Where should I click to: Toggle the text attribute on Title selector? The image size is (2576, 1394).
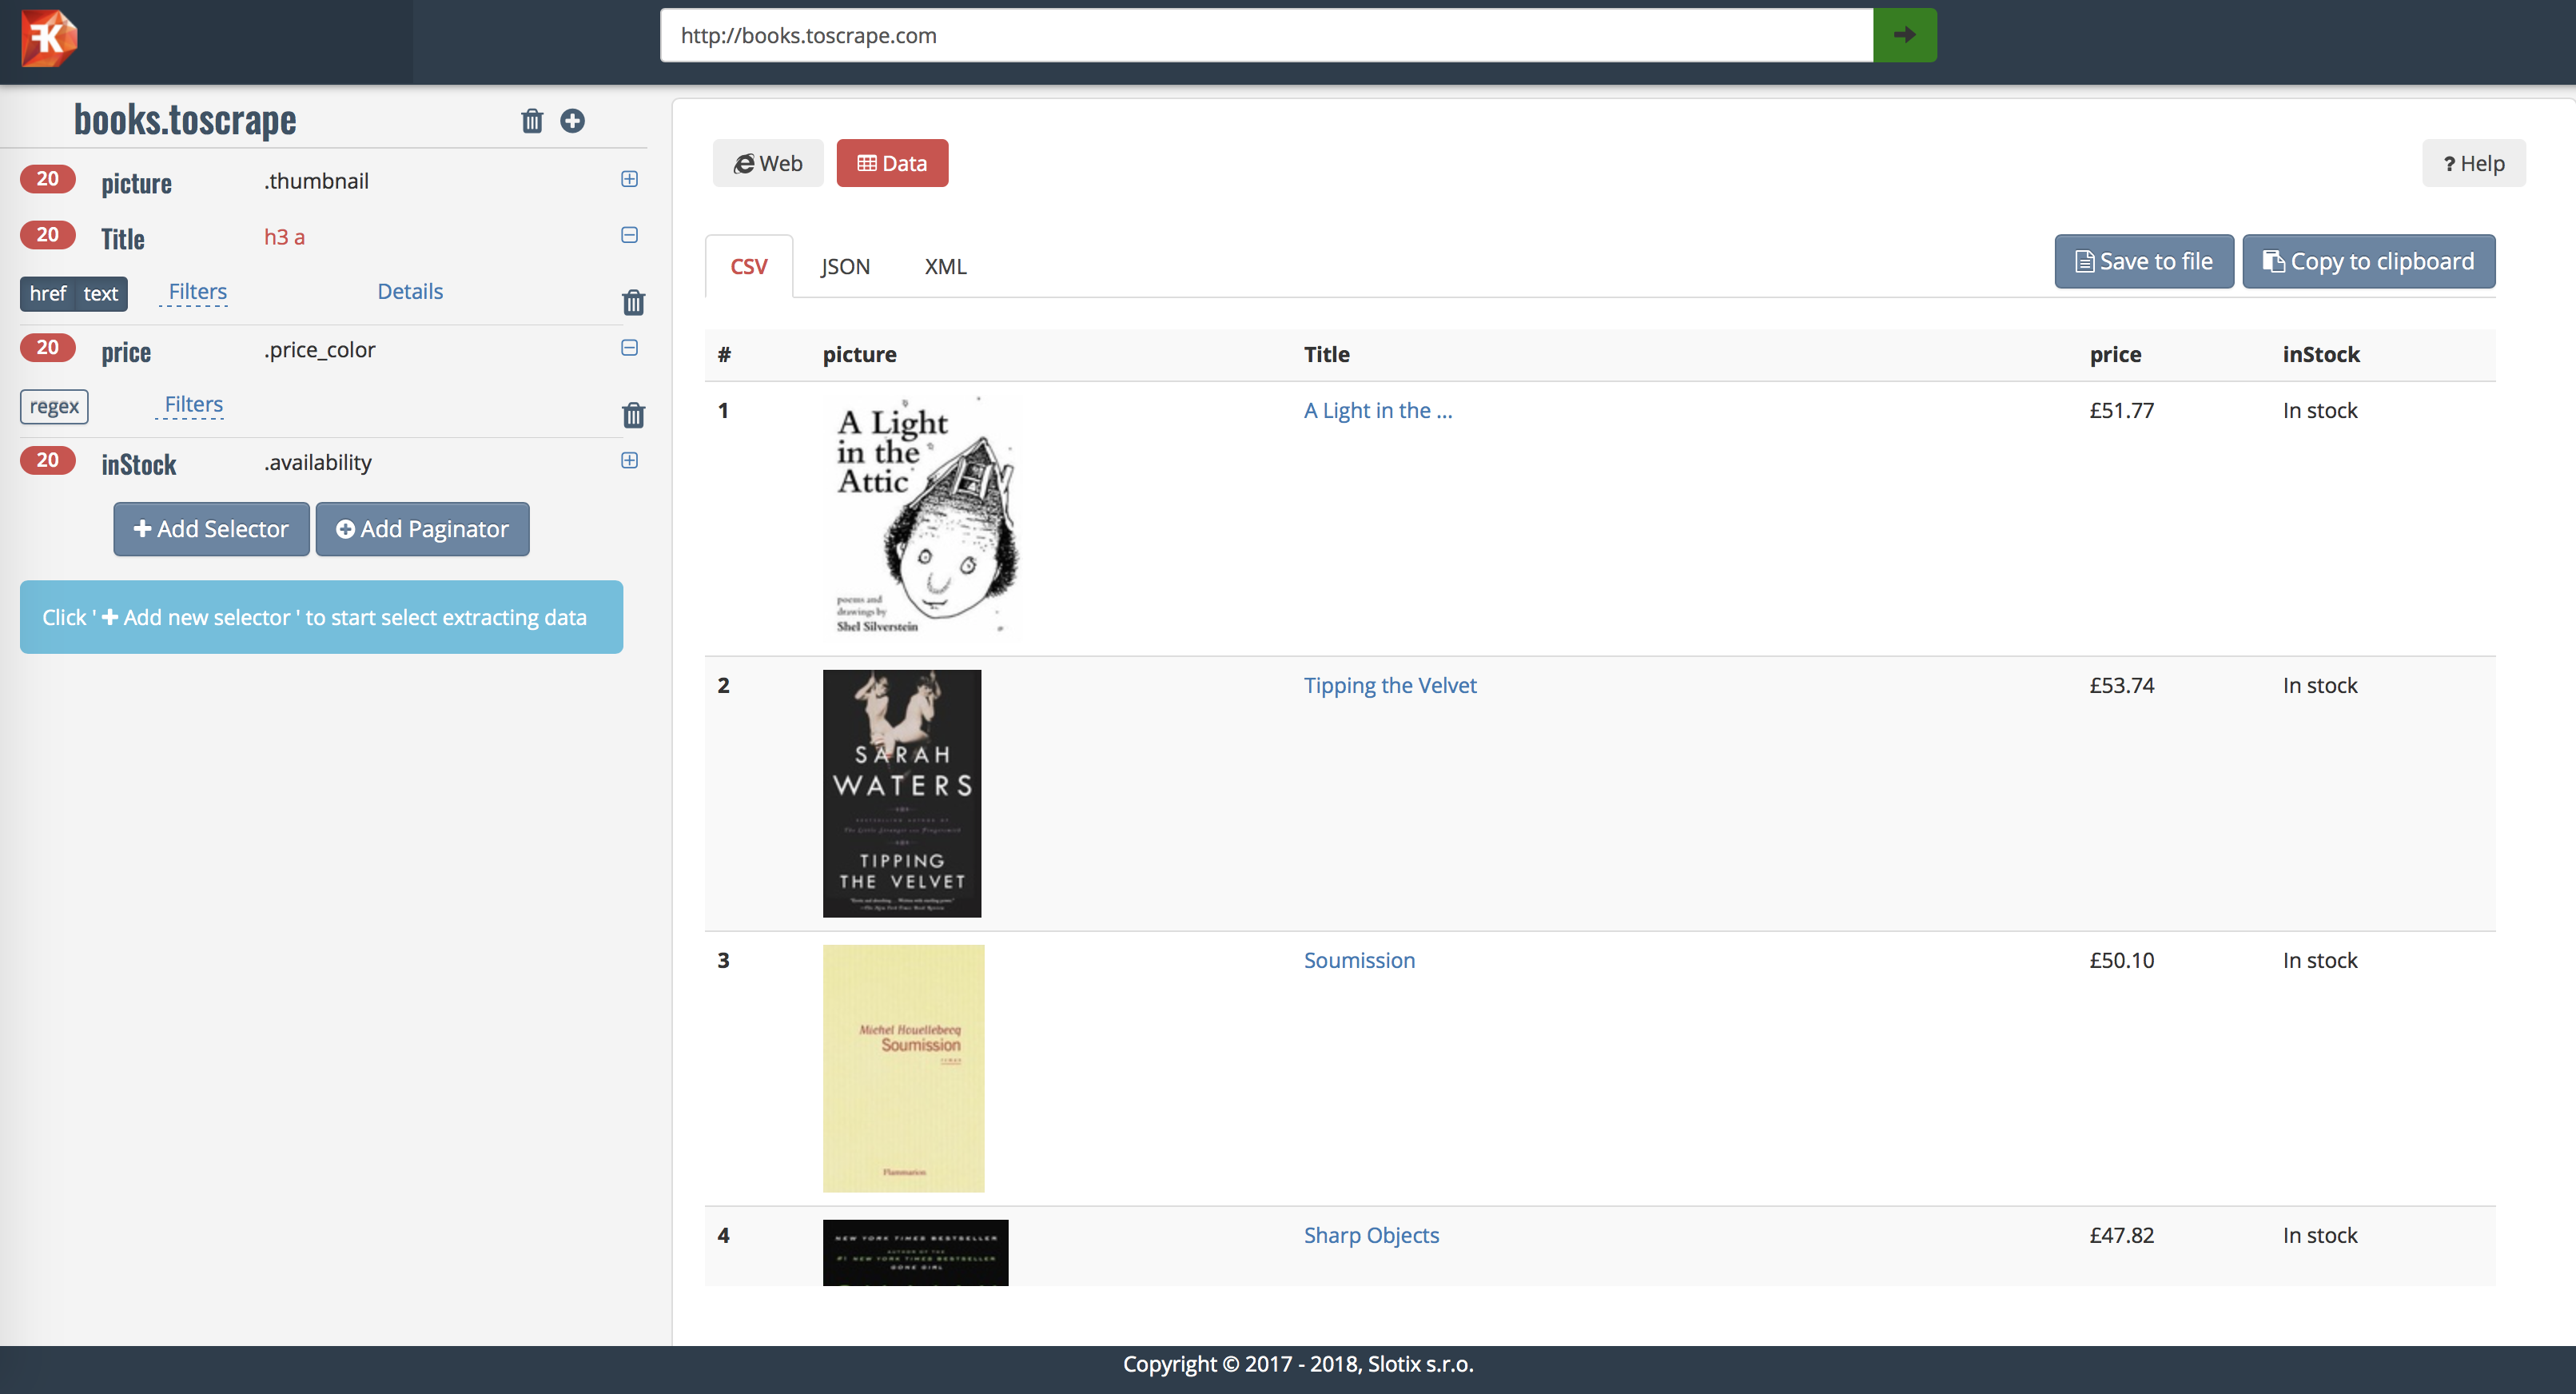point(101,293)
